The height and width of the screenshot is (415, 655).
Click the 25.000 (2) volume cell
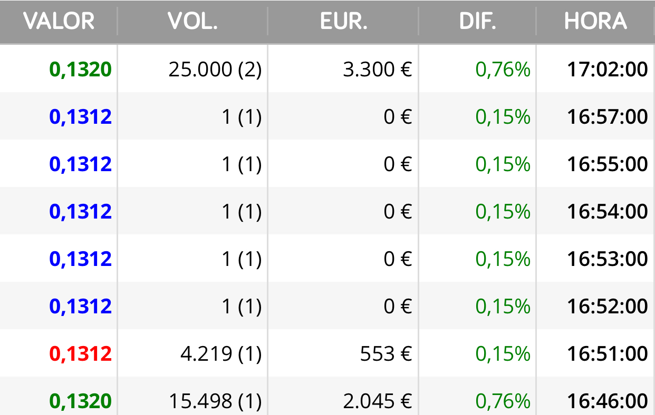215,69
